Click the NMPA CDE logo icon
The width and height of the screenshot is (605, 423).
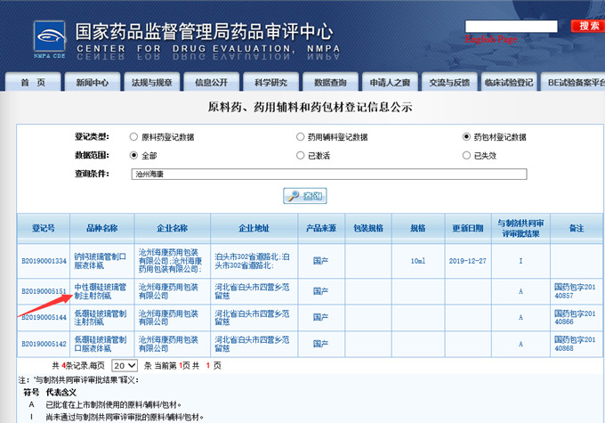tap(50, 37)
